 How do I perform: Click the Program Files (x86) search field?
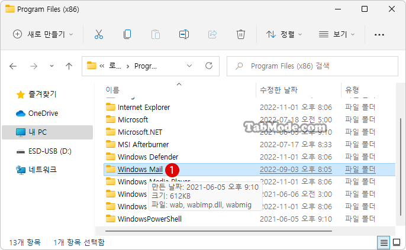[x=312, y=66]
